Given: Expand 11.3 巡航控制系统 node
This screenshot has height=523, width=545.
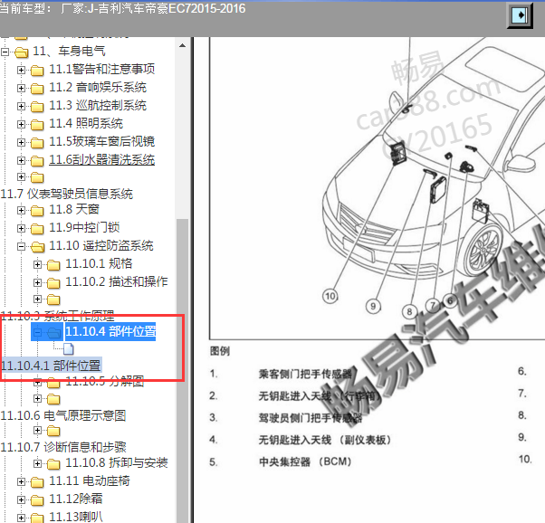Looking at the screenshot, I should 21,107.
